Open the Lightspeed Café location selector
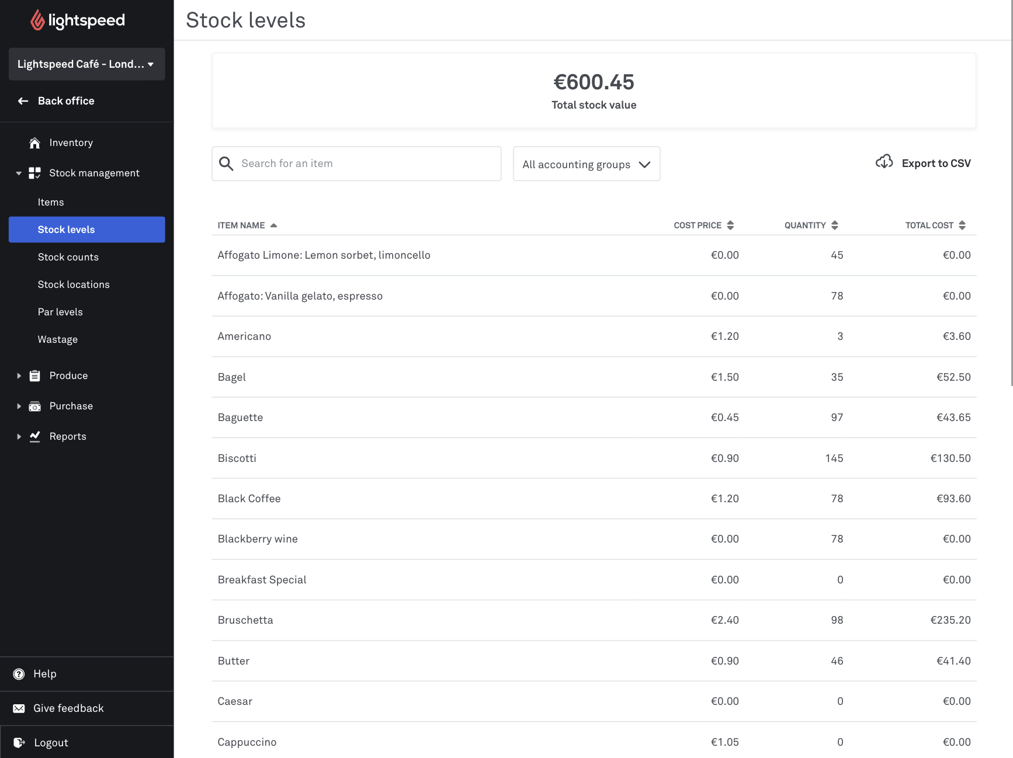This screenshot has width=1013, height=758. click(86, 64)
